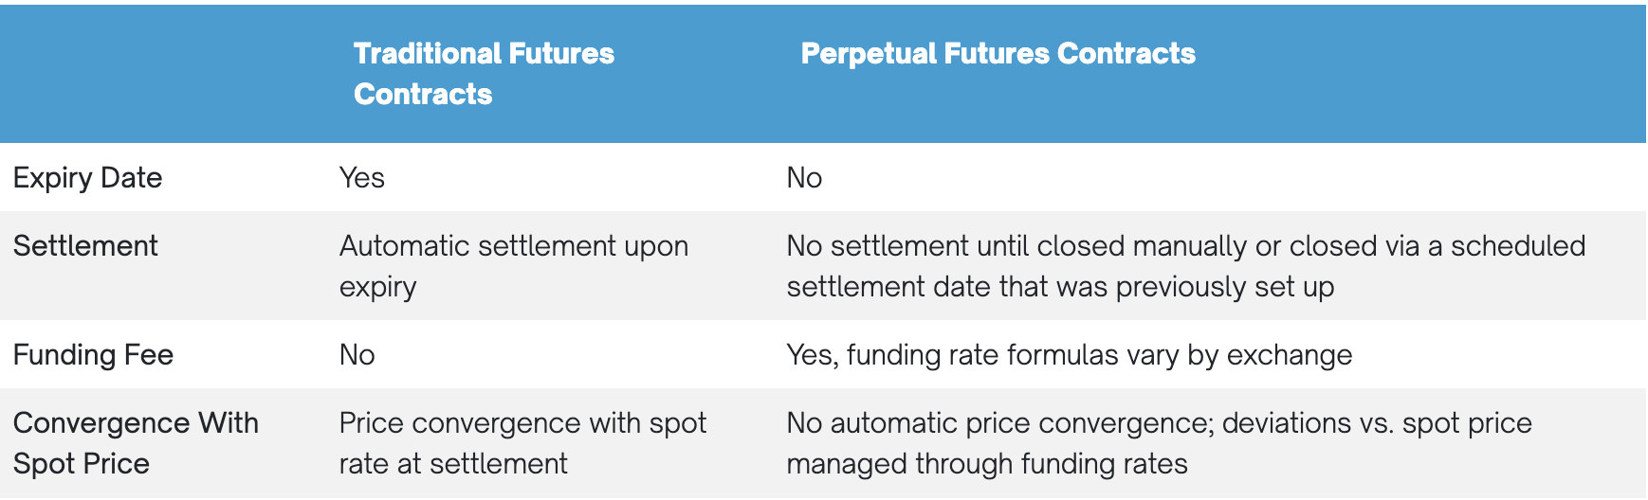Click the "Automatic settlement upon expiry" cell

pos(513,266)
